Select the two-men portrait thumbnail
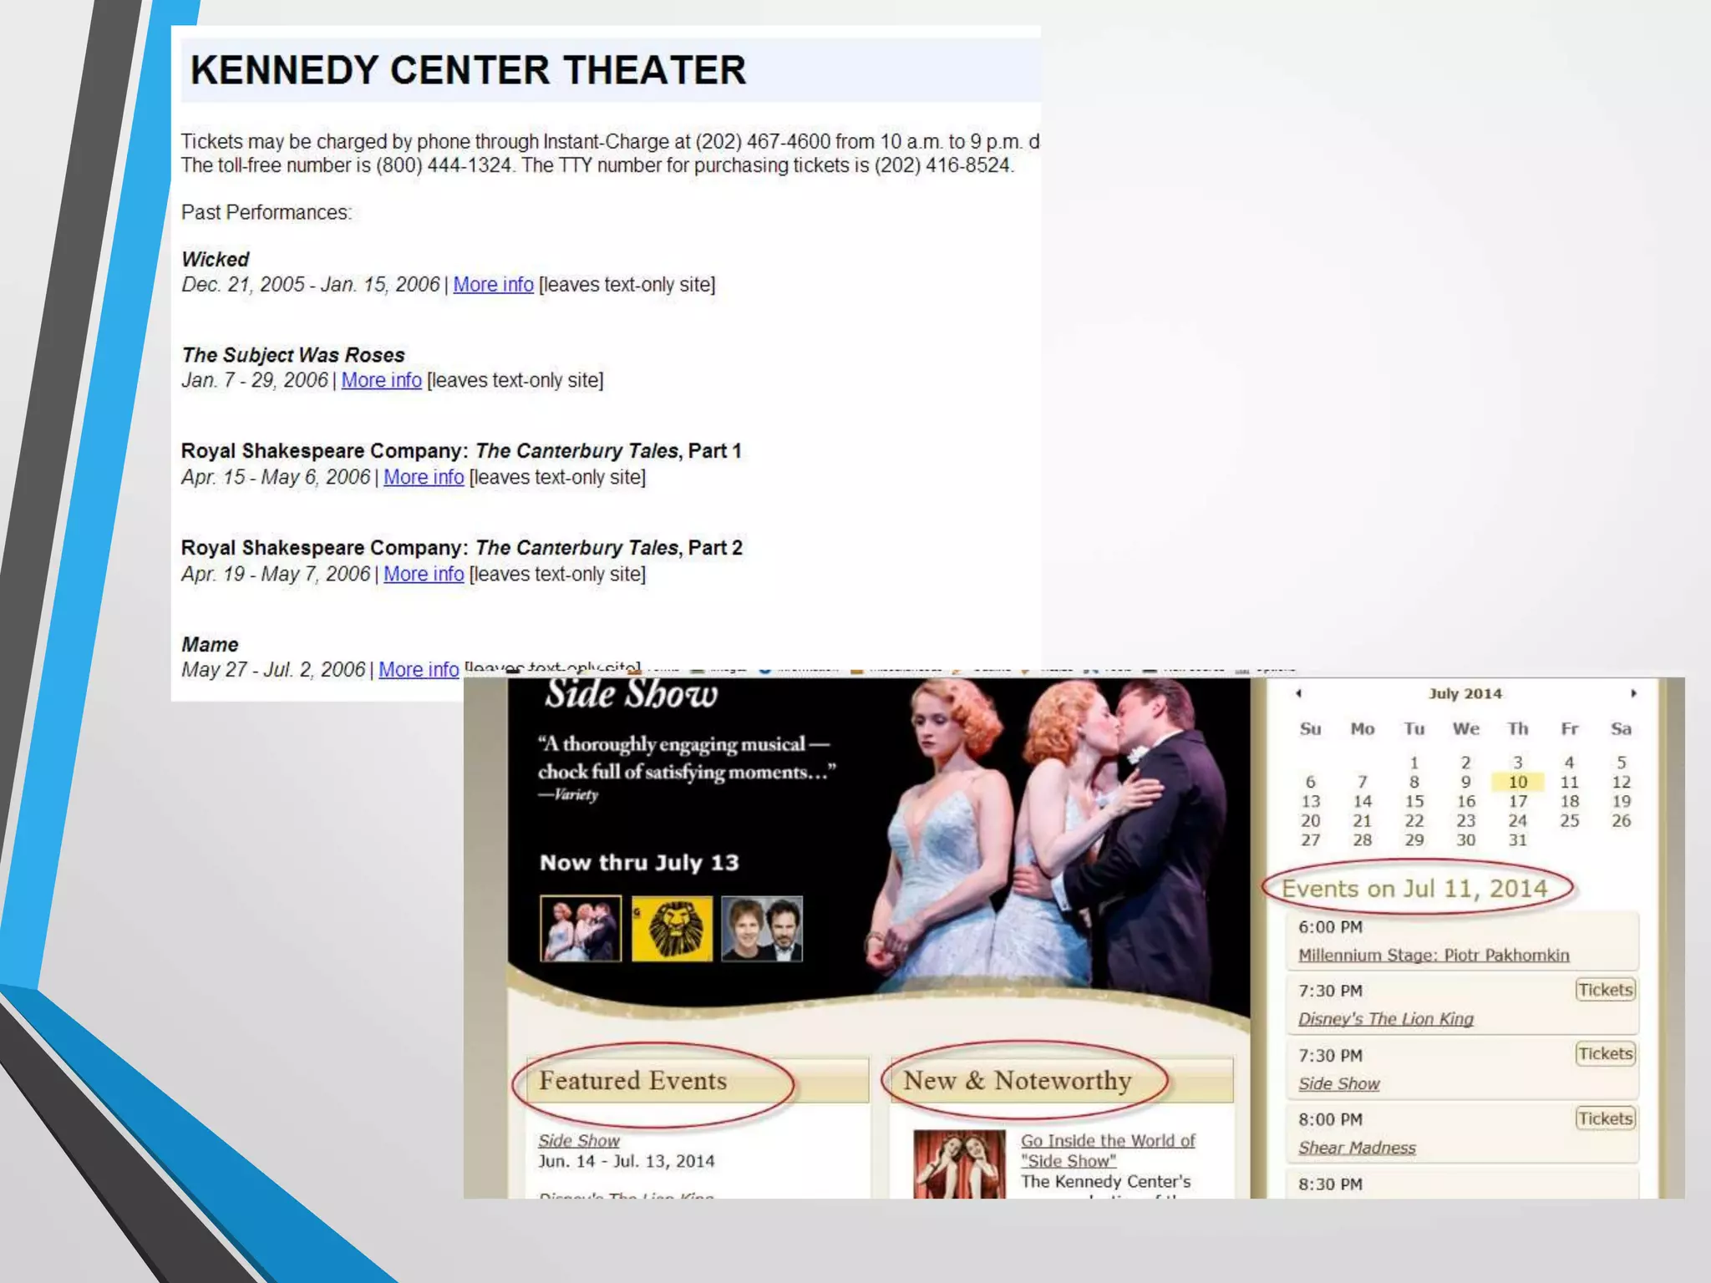1711x1283 pixels. click(762, 929)
